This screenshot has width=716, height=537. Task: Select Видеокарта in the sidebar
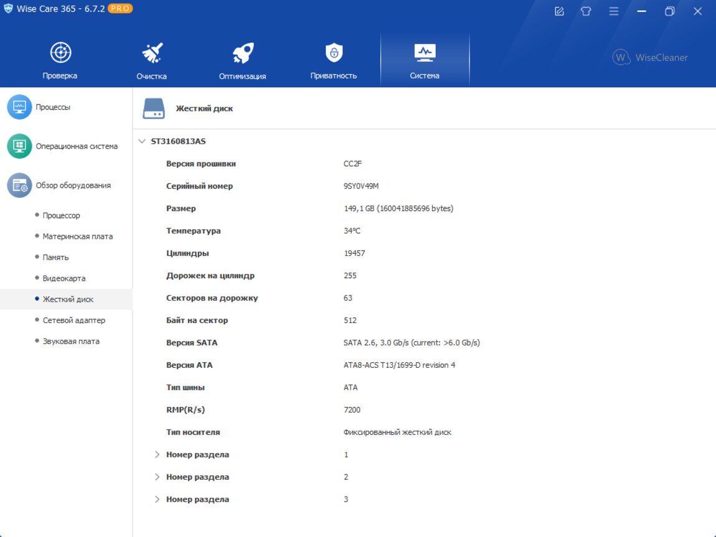point(64,278)
